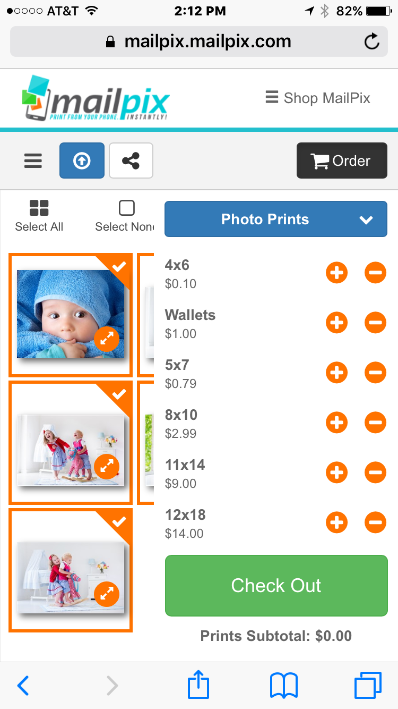Open Safari share sheet icon
Image resolution: width=398 pixels, height=709 pixels.
point(198,685)
